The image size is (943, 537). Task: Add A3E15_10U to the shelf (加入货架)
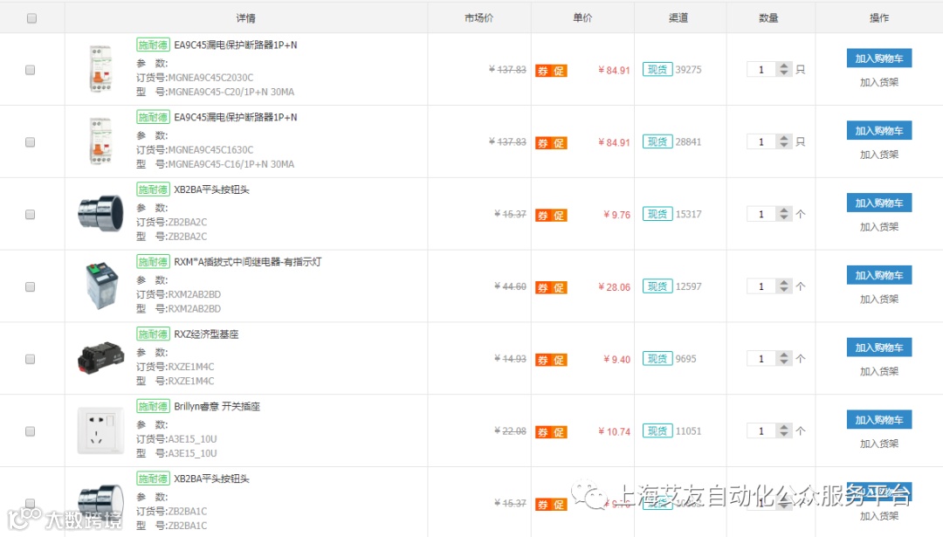tap(878, 444)
